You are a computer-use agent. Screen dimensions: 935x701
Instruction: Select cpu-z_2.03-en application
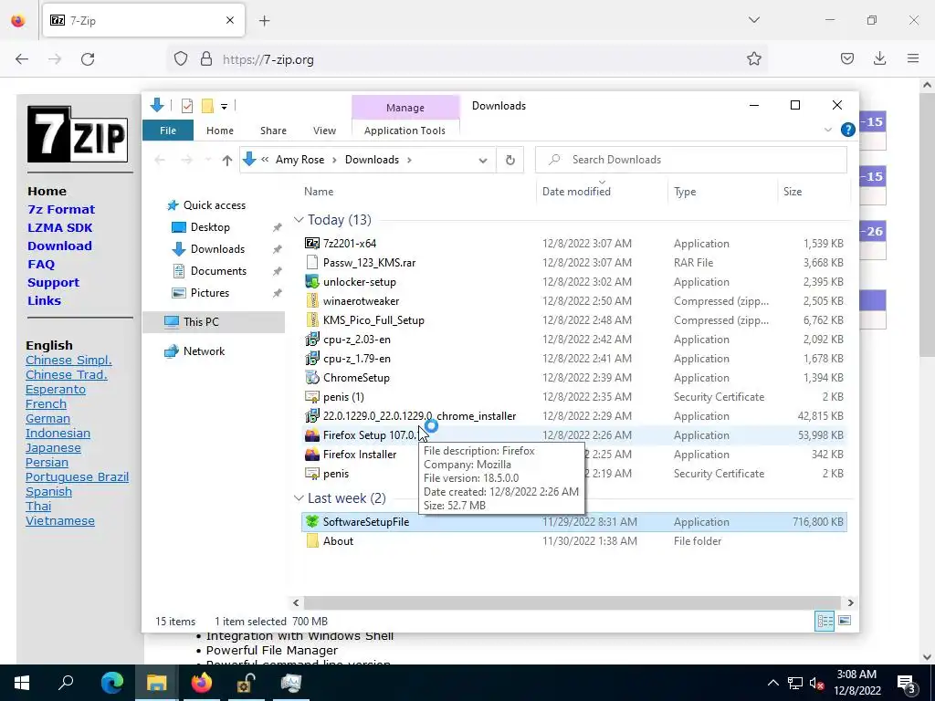pos(357,340)
